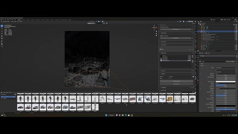Select the Transform tool

[x=2, y=38]
